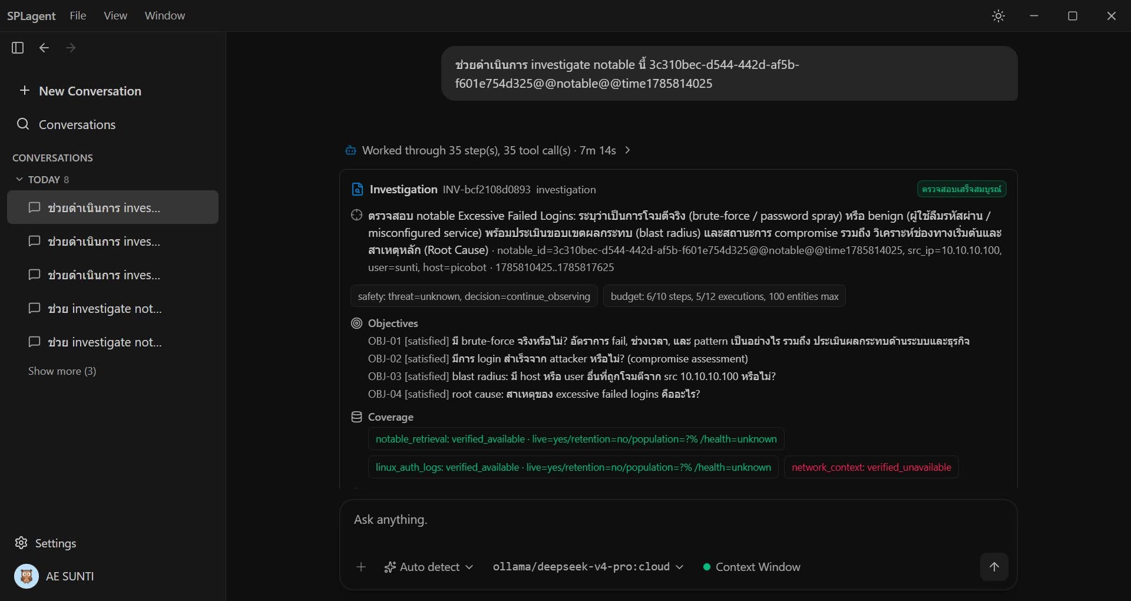Toggle the sidebar panel icon
The image size is (1131, 601).
(x=18, y=48)
